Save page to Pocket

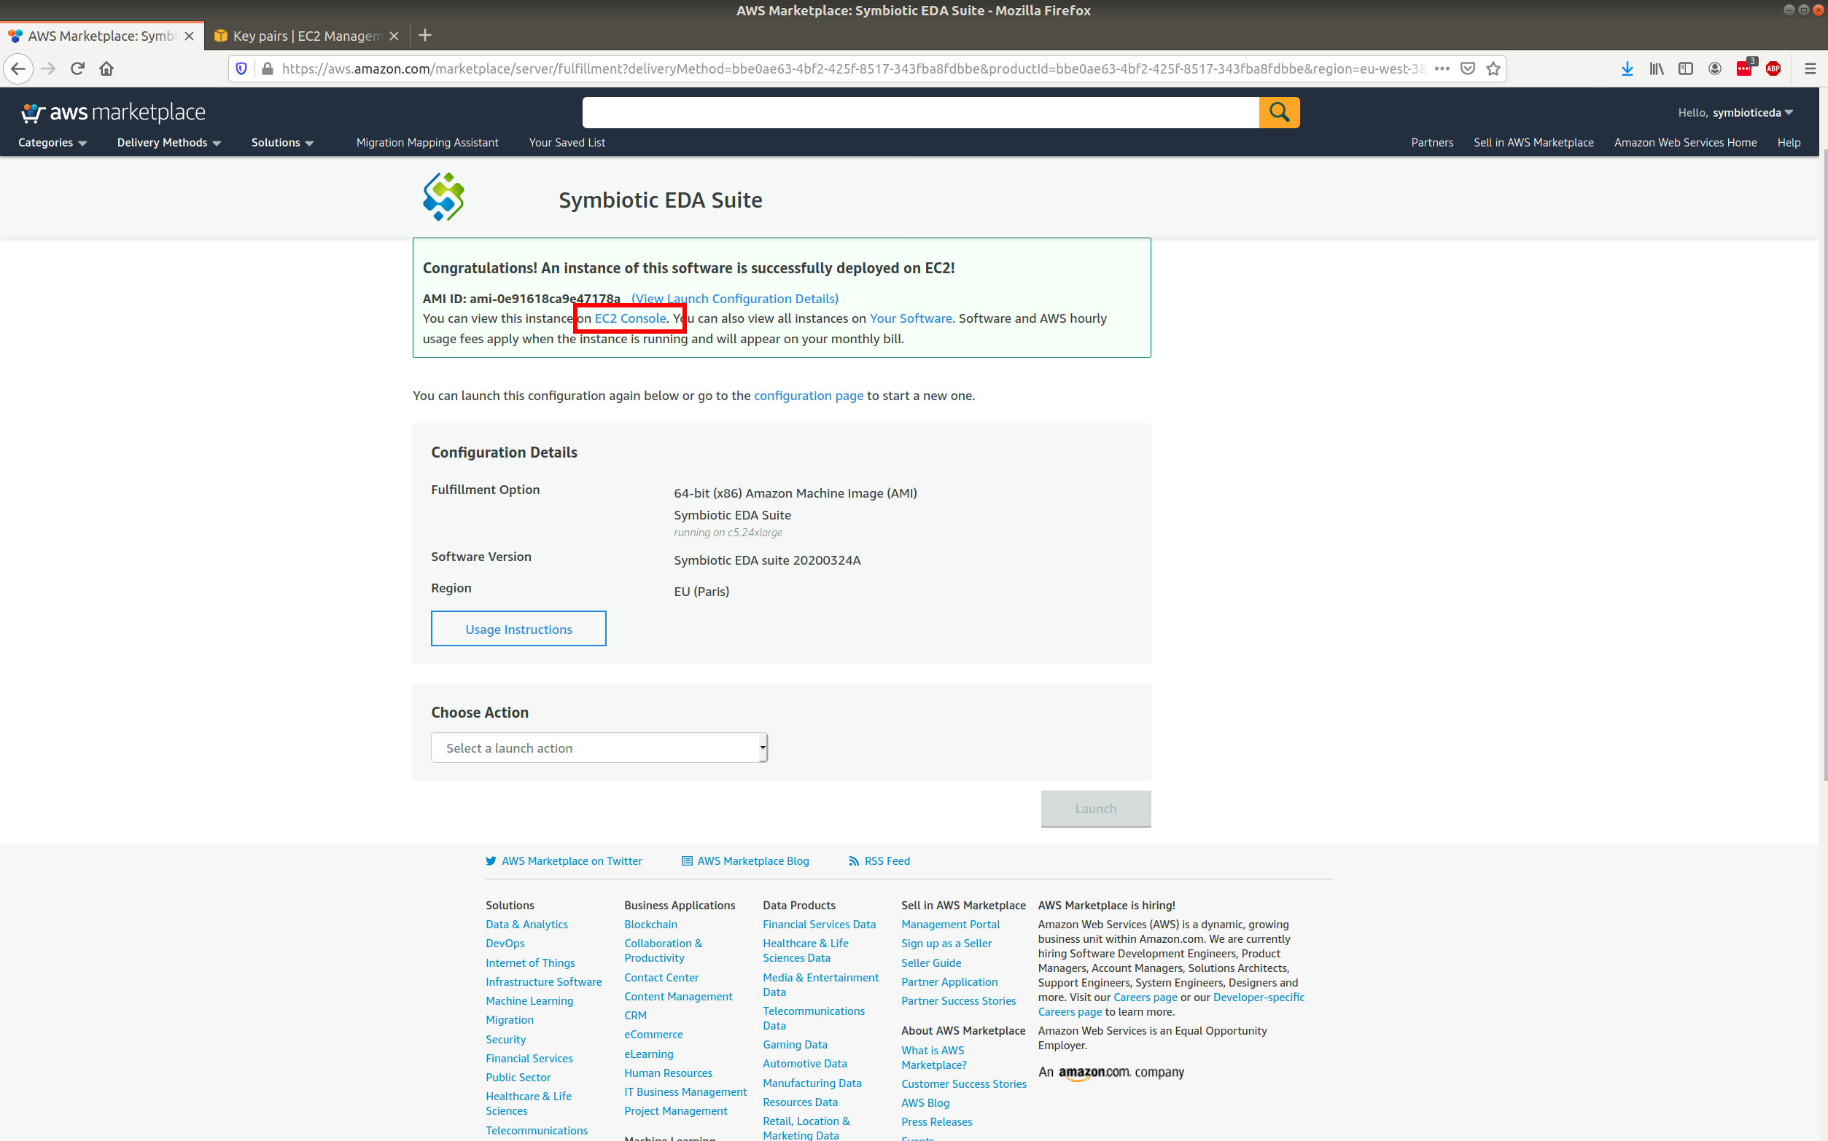pos(1468,68)
